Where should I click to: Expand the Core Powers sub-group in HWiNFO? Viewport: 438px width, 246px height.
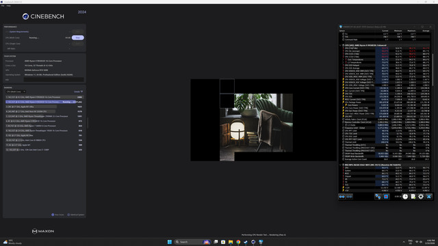click(x=344, y=105)
